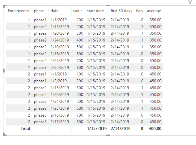Viewport: 196px width, 145px height.
Task: Click average 350.00 in the 2/10/2019 row
Action: pyautogui.click(x=155, y=47)
